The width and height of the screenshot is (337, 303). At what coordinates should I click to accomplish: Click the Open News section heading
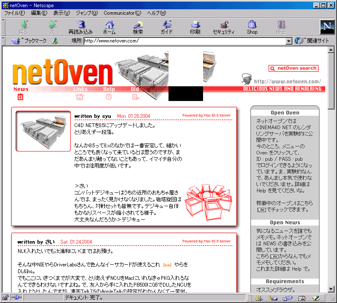coord(285,223)
